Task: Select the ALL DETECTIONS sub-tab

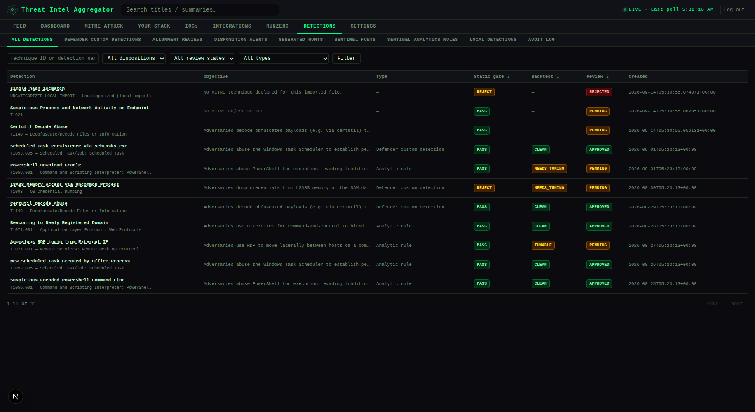Action: click(x=32, y=40)
